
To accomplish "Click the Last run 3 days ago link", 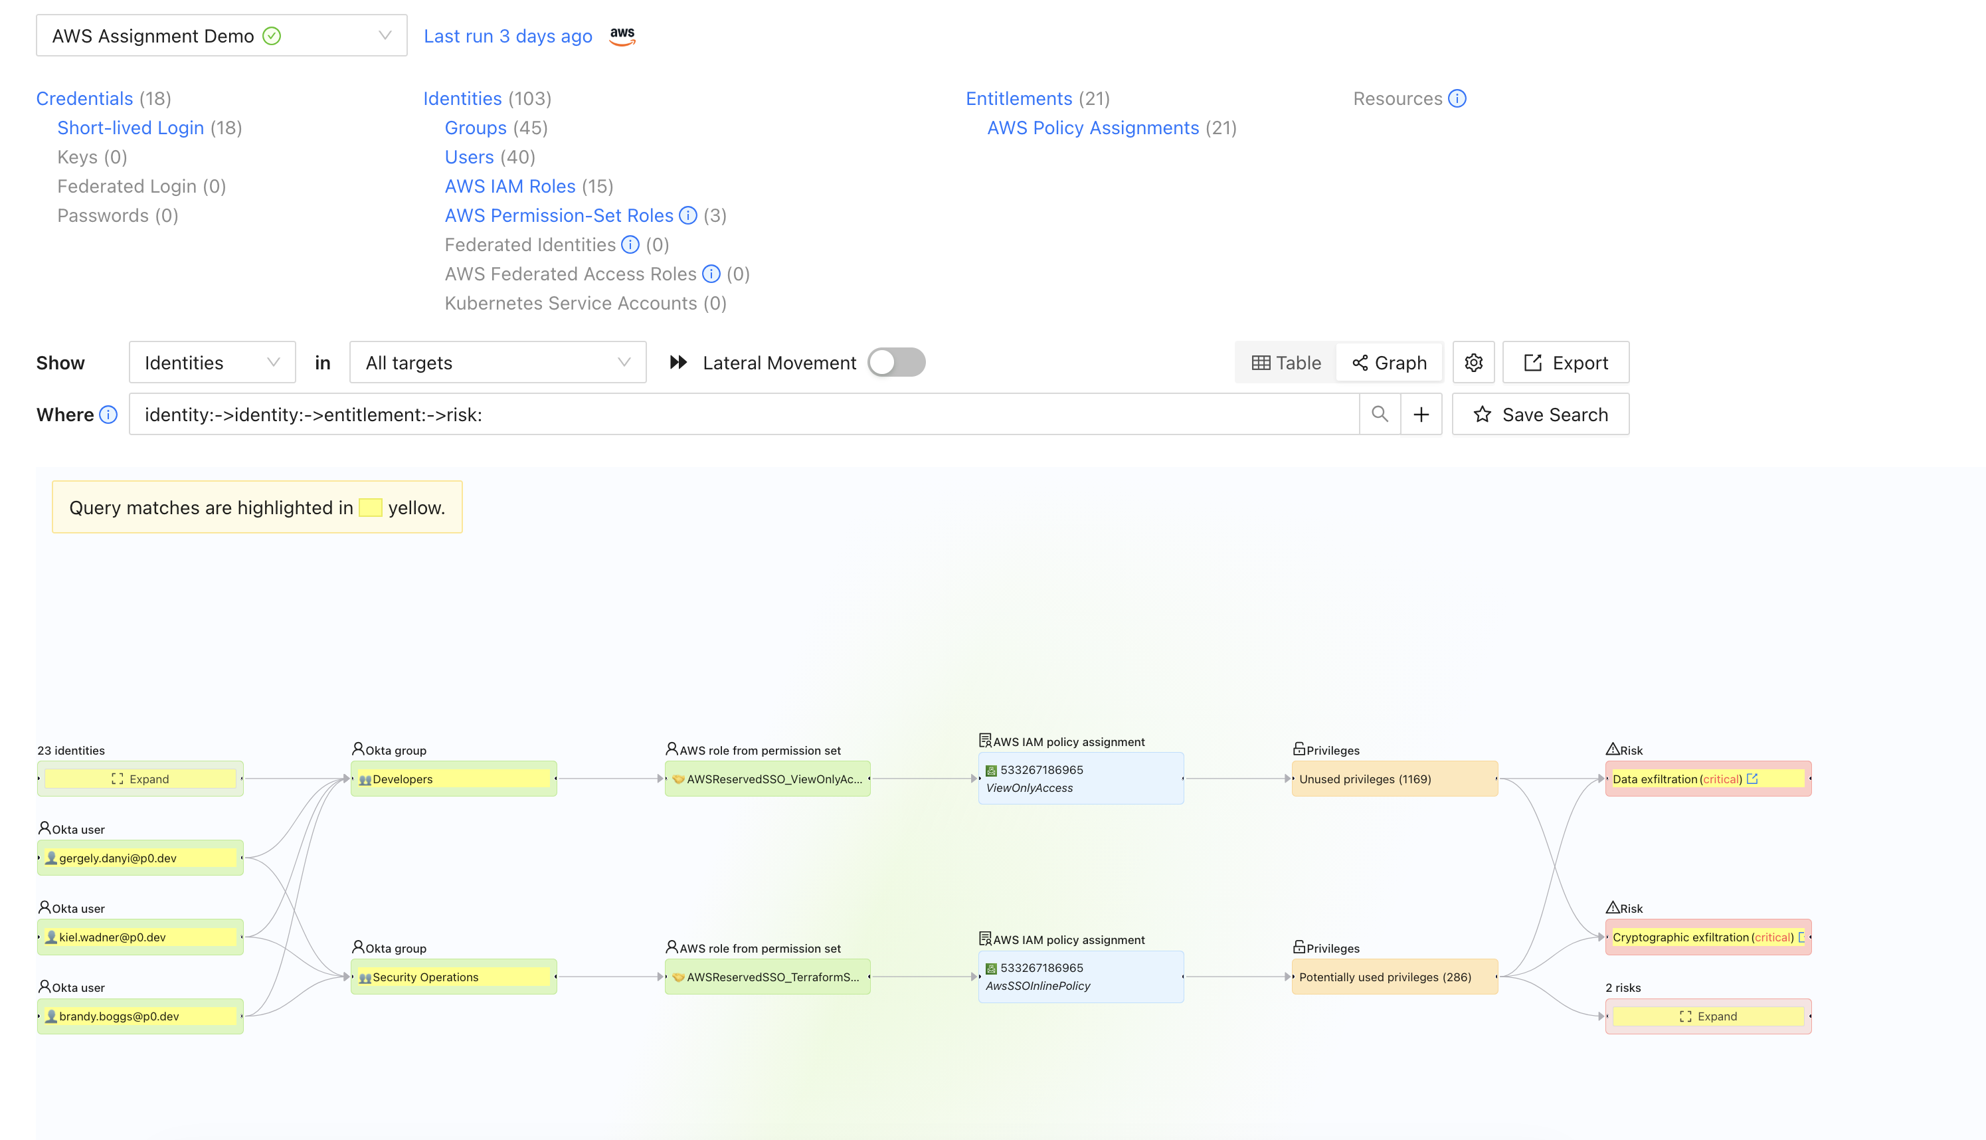I will click(x=508, y=36).
